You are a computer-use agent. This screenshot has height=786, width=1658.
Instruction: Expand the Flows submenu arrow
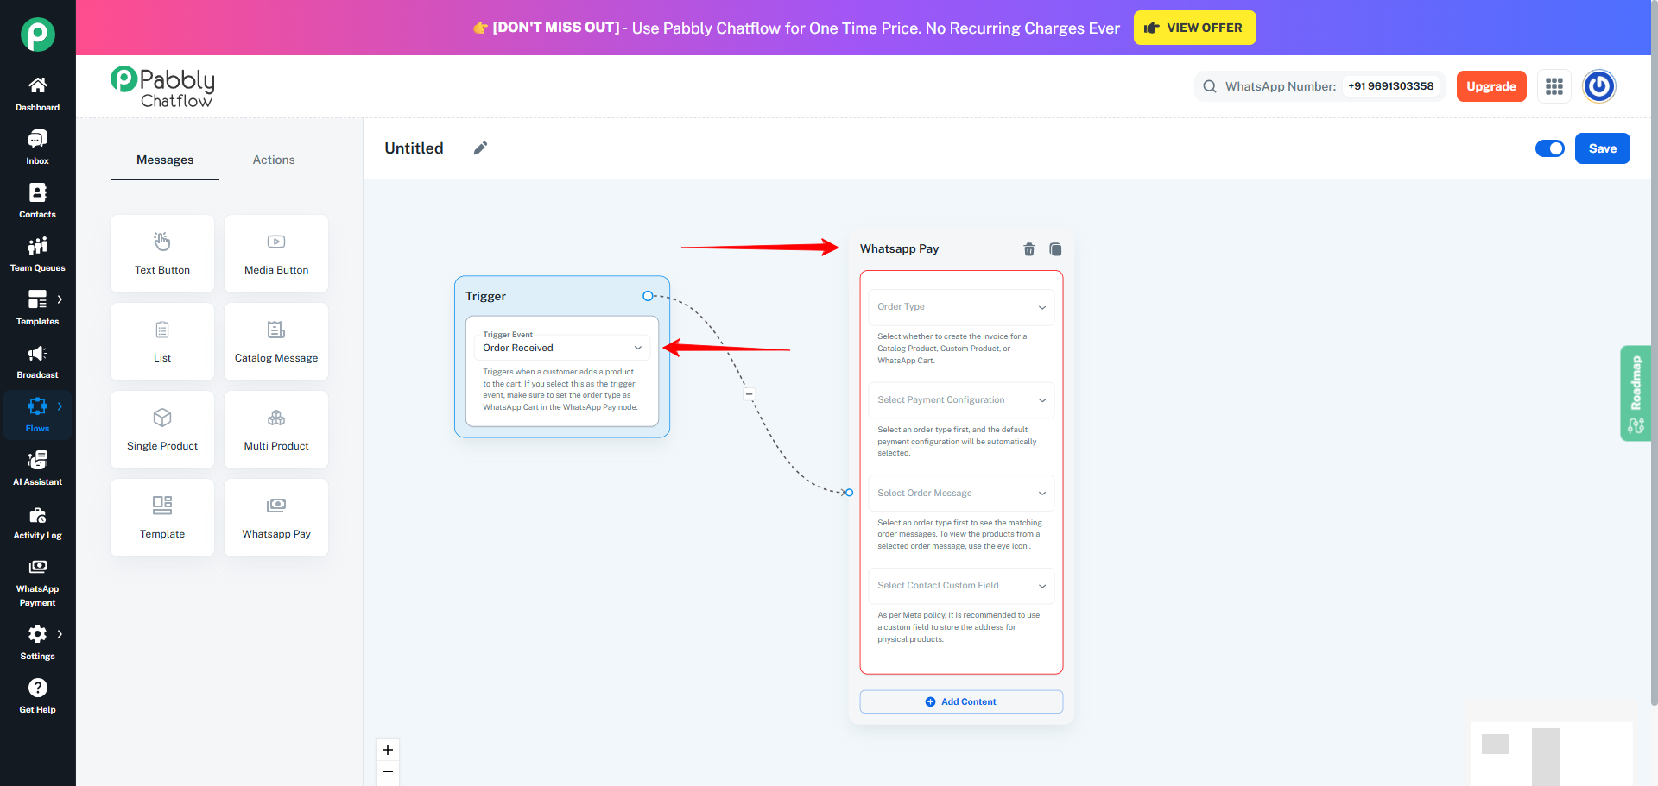[x=60, y=406]
